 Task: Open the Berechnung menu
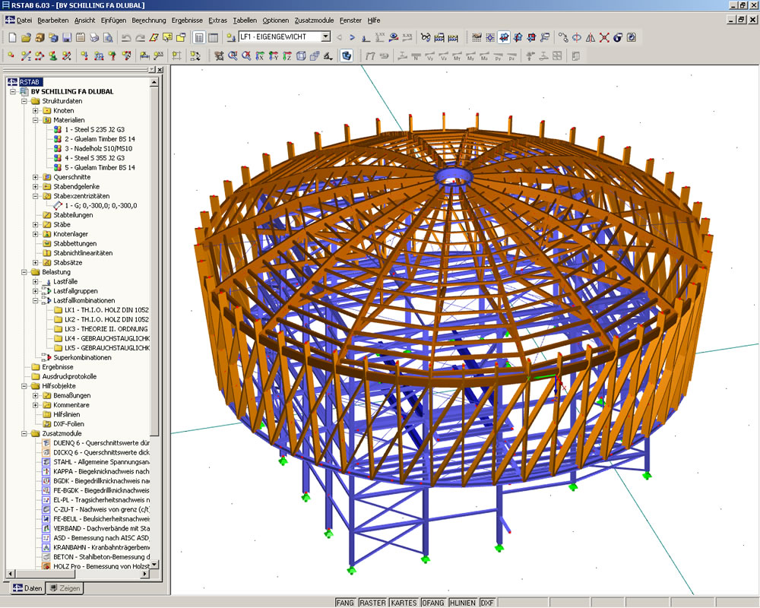point(149,21)
